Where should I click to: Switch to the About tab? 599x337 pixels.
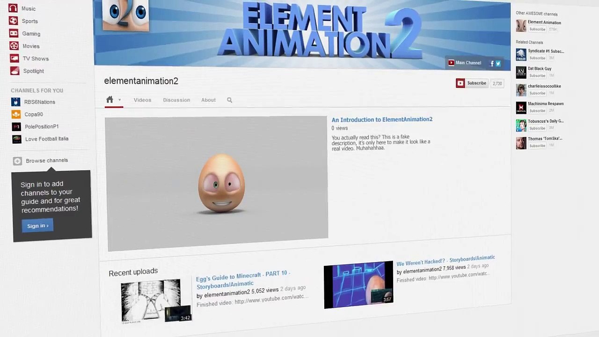pyautogui.click(x=208, y=100)
